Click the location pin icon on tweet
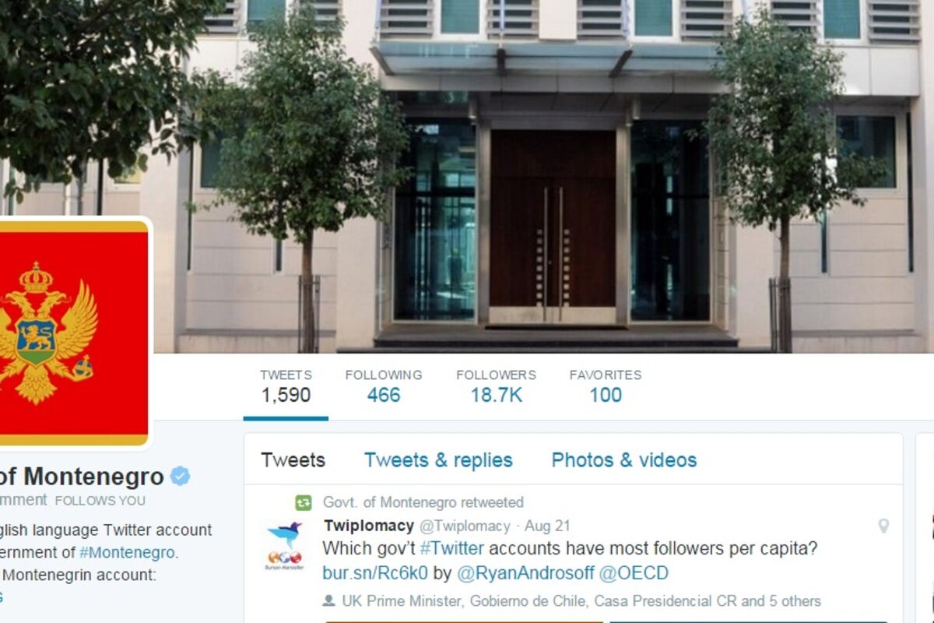This screenshot has height=623, width=934. [883, 526]
